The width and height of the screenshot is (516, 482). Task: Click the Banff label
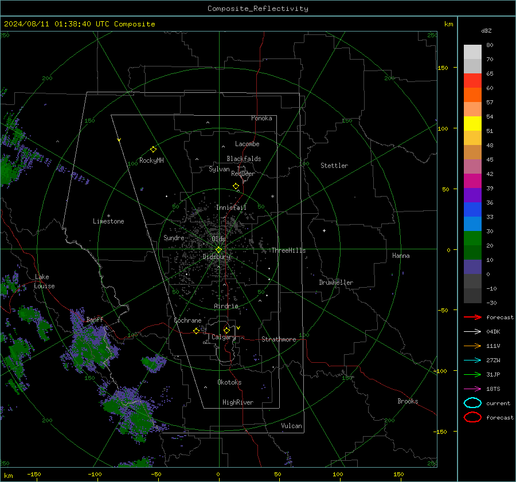coord(95,320)
